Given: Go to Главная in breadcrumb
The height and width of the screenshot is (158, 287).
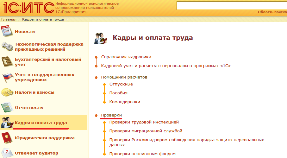Looking at the screenshot, I should pos(9,19).
